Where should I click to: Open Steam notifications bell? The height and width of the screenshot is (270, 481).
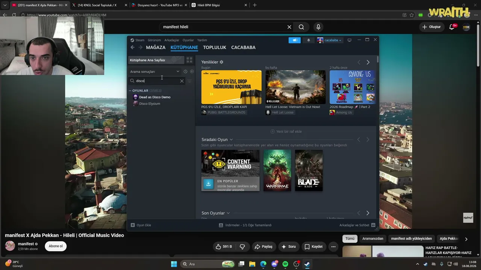309,40
